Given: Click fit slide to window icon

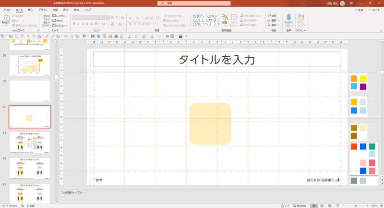Looking at the screenshot, I should click(381, 205).
